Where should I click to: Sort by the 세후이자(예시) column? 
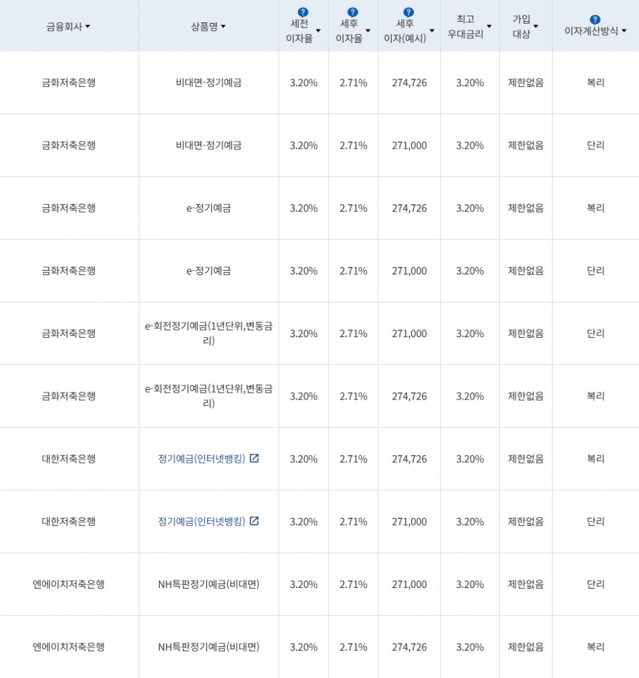point(432,30)
